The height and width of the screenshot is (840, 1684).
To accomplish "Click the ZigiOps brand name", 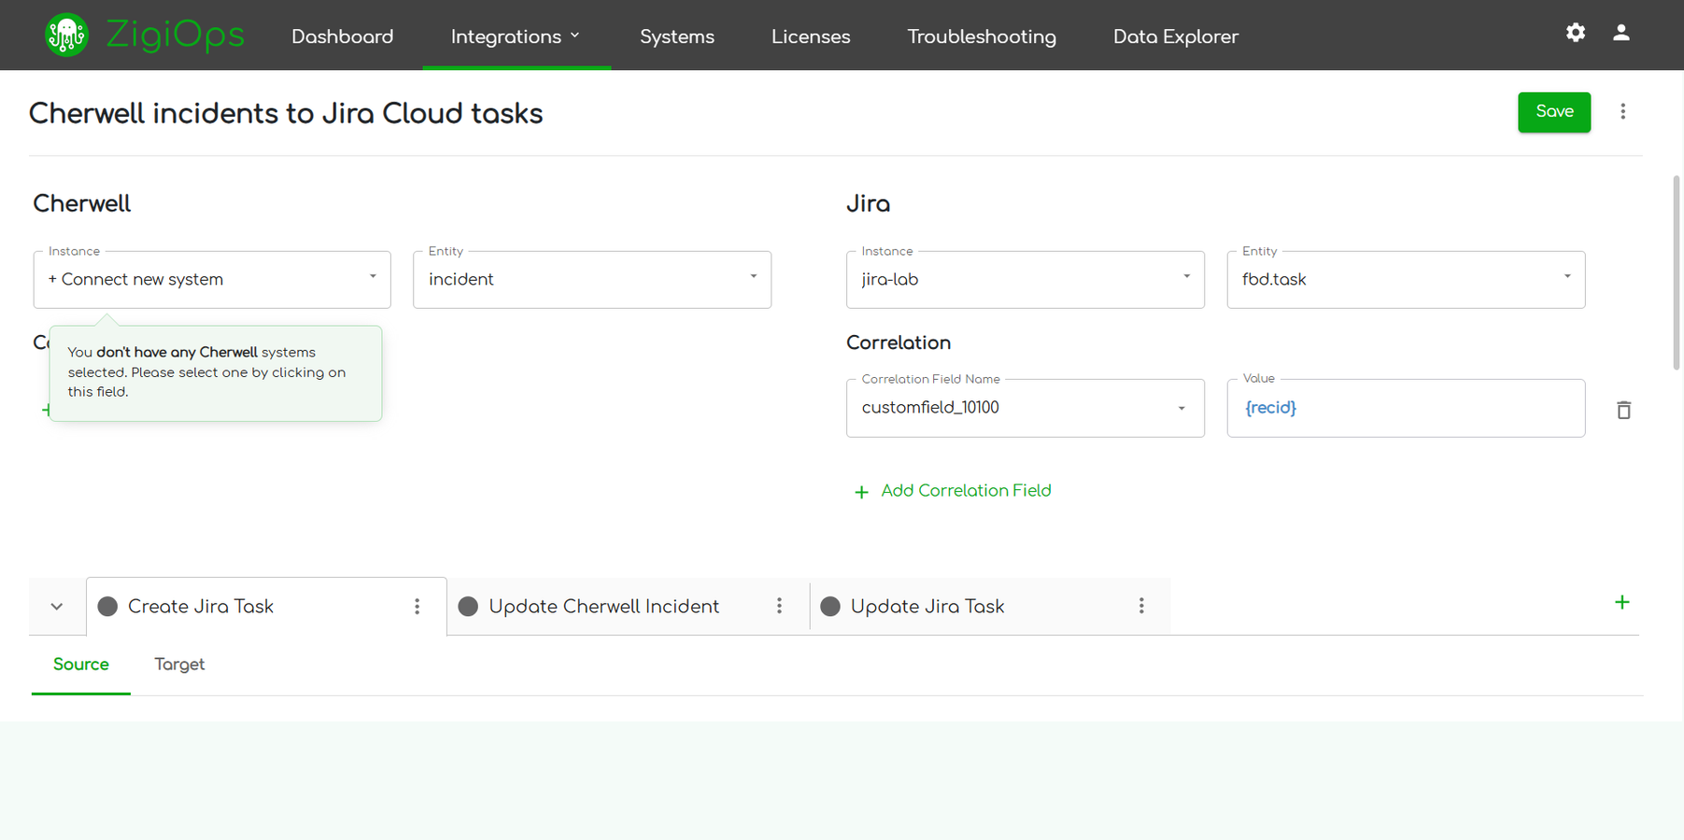I will coord(176,35).
